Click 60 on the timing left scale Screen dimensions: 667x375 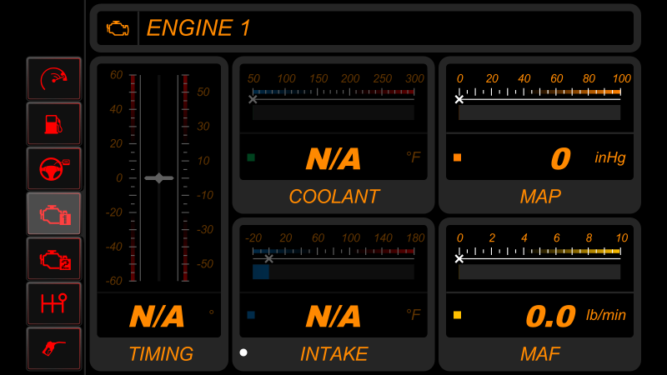pos(116,75)
